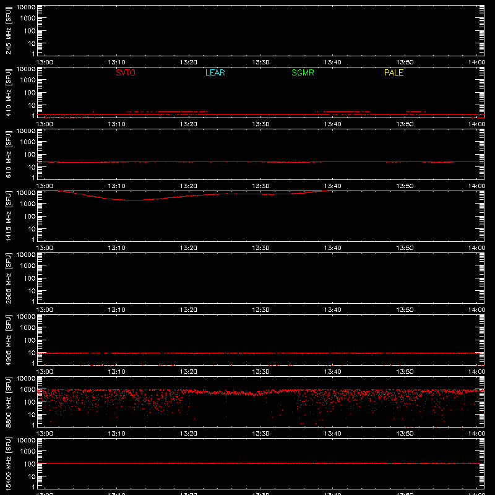This screenshot has height=495, width=495.
Task: Click 13:30 tick below the 245 MHz panel
Action: point(260,62)
